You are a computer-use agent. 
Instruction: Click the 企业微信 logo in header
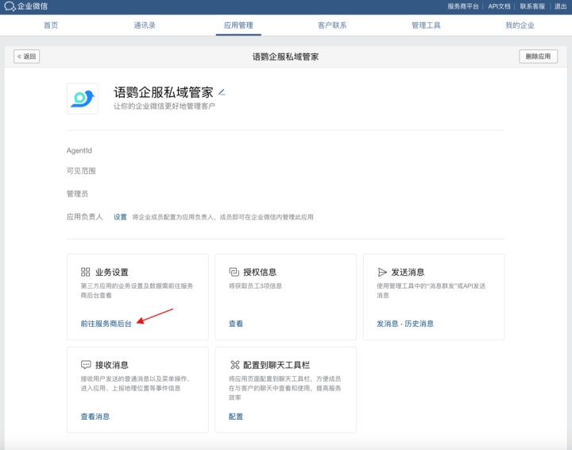tap(25, 6)
